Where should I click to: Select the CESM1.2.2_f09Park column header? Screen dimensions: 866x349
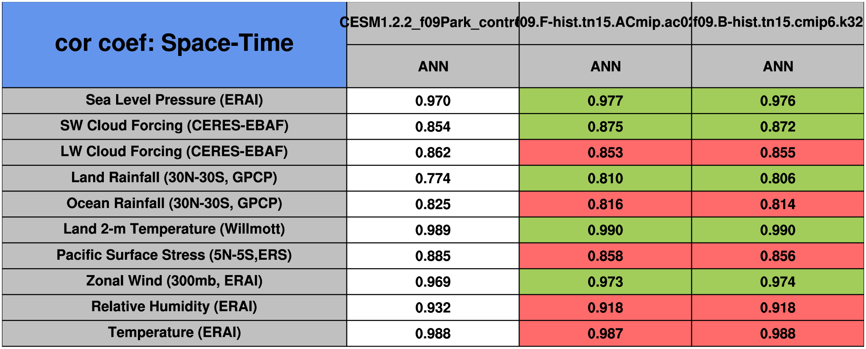click(433, 23)
